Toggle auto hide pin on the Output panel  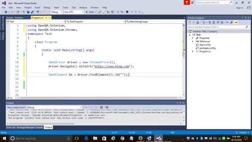pyautogui.click(x=180, y=103)
